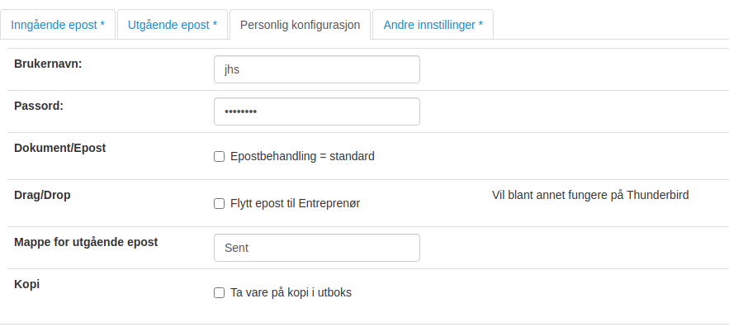This screenshot has width=729, height=327.
Task: Tick the Flytt epost til Entreprenør checkbox
Action: 219,204
